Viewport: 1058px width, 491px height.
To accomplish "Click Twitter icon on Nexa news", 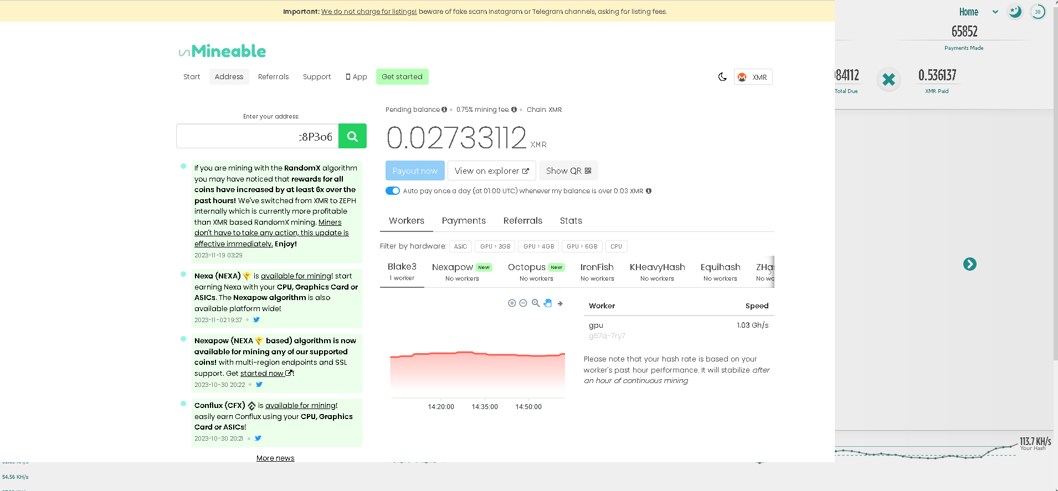I will coord(256,320).
